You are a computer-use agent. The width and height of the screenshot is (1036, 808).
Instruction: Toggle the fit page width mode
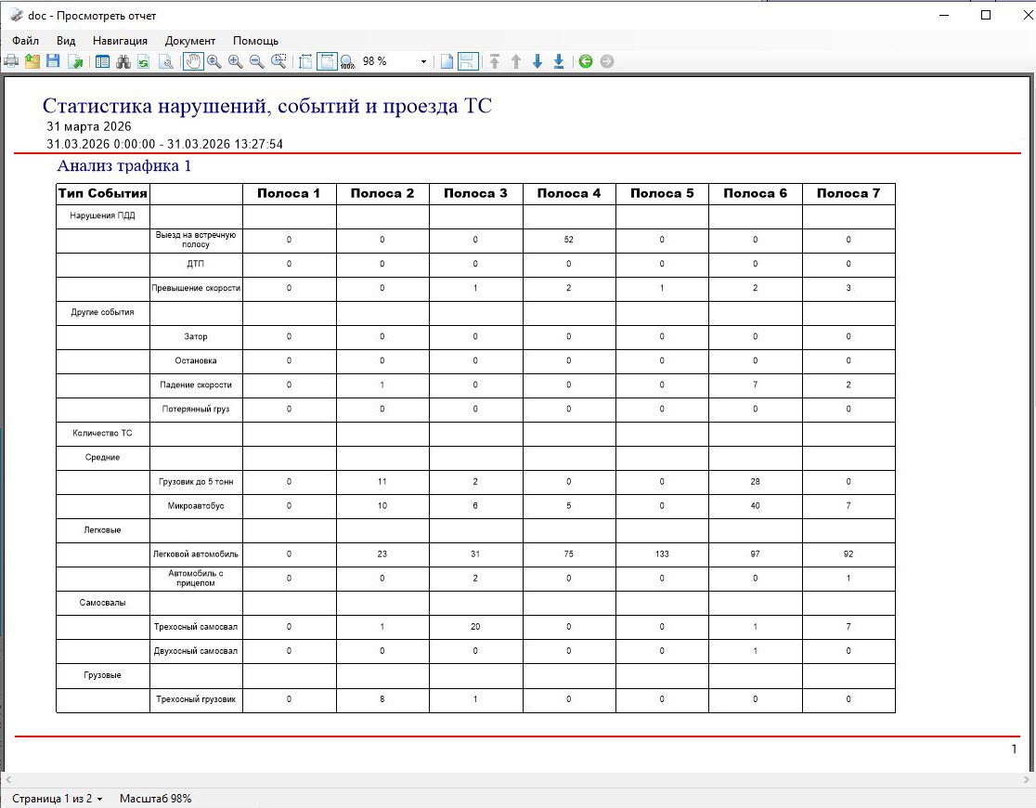[327, 61]
